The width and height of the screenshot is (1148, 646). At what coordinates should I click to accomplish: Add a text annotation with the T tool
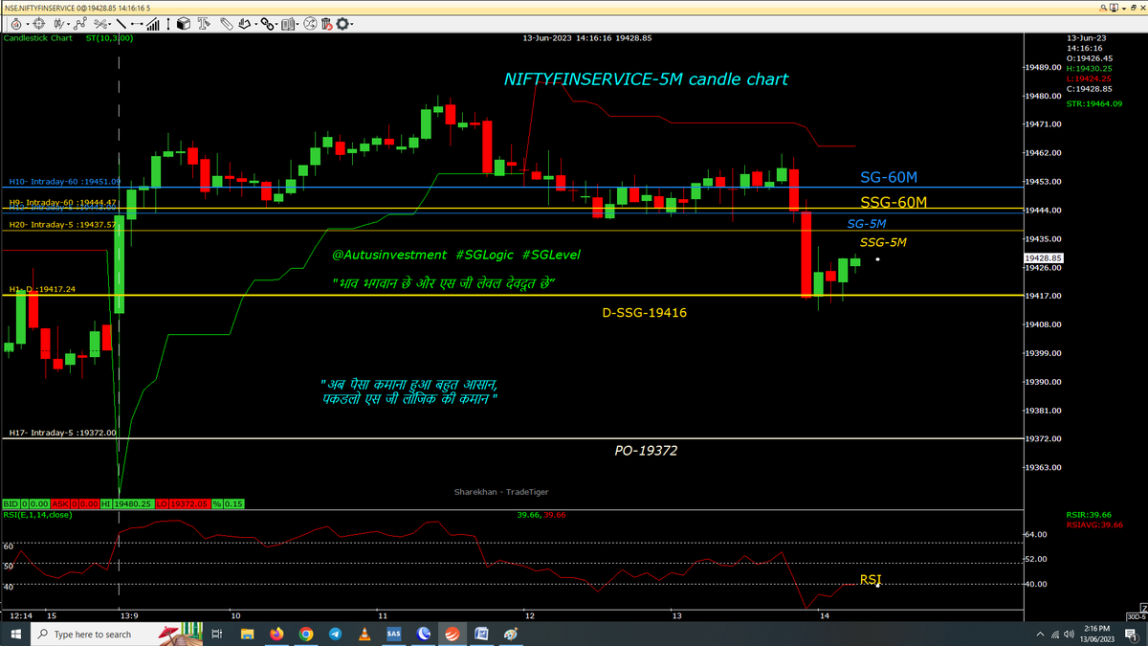click(204, 24)
